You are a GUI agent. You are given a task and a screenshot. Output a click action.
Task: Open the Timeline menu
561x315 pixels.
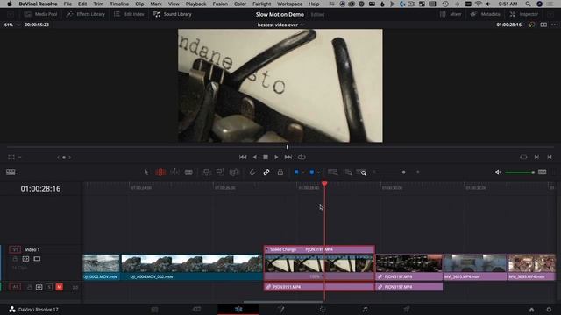pos(119,3)
